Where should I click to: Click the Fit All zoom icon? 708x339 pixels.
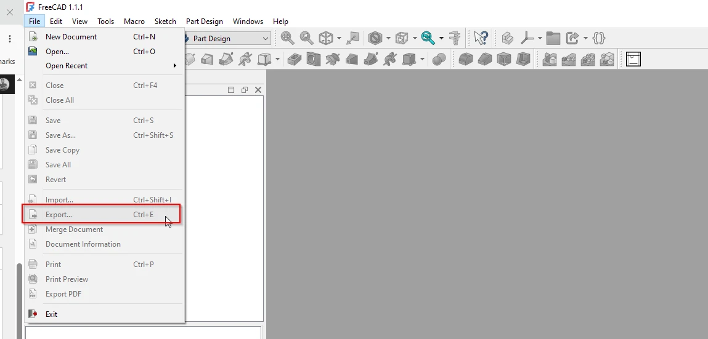pyautogui.click(x=287, y=38)
